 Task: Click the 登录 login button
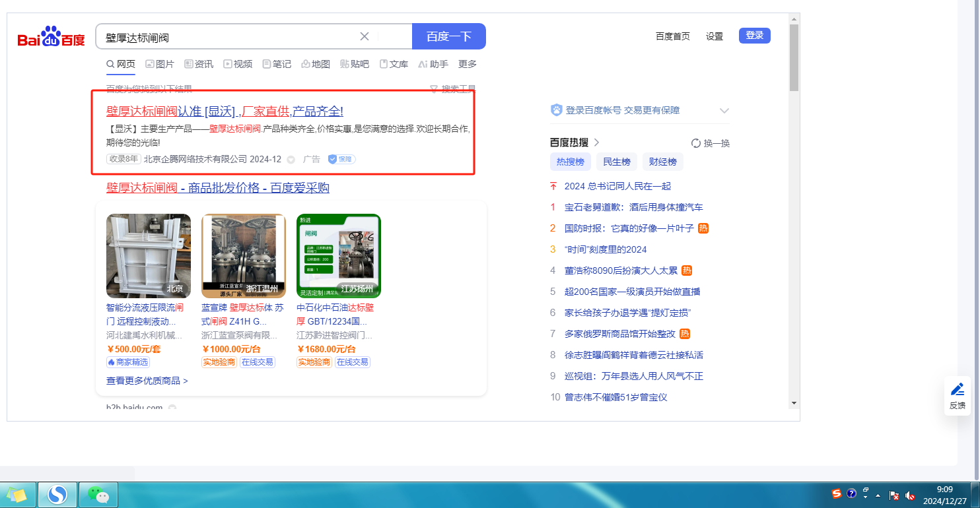[754, 36]
